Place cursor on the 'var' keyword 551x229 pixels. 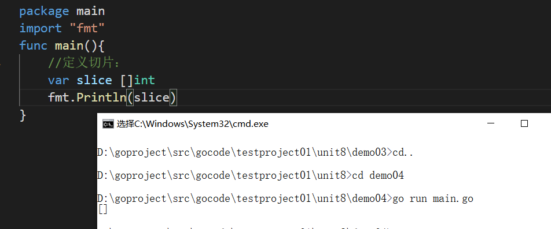tap(58, 81)
